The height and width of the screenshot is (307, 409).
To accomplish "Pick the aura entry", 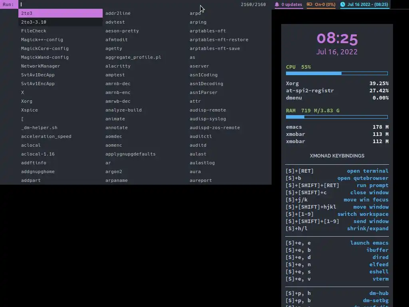I will click(195, 171).
